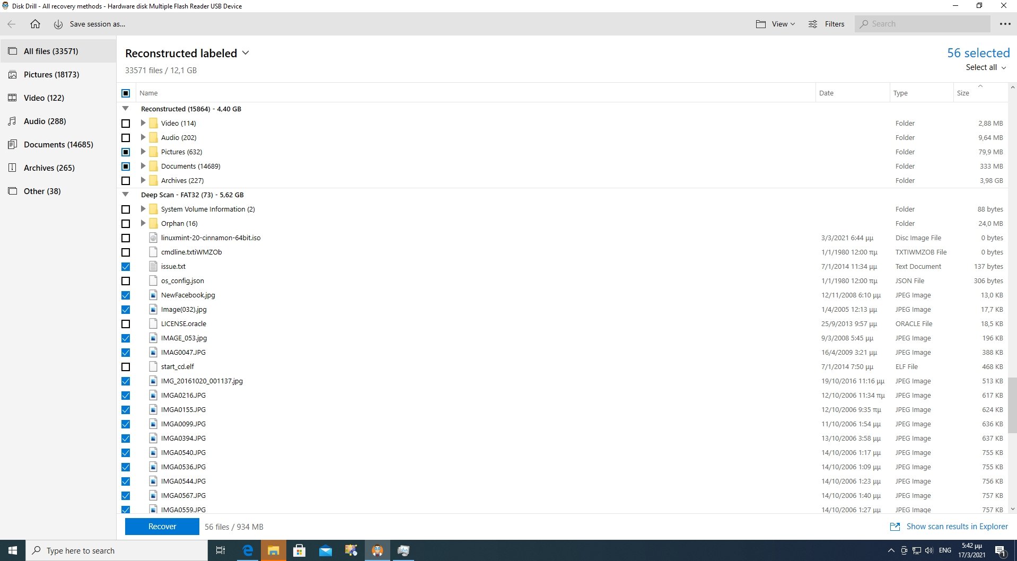
Task: Go back using the back arrow
Action: pos(12,24)
